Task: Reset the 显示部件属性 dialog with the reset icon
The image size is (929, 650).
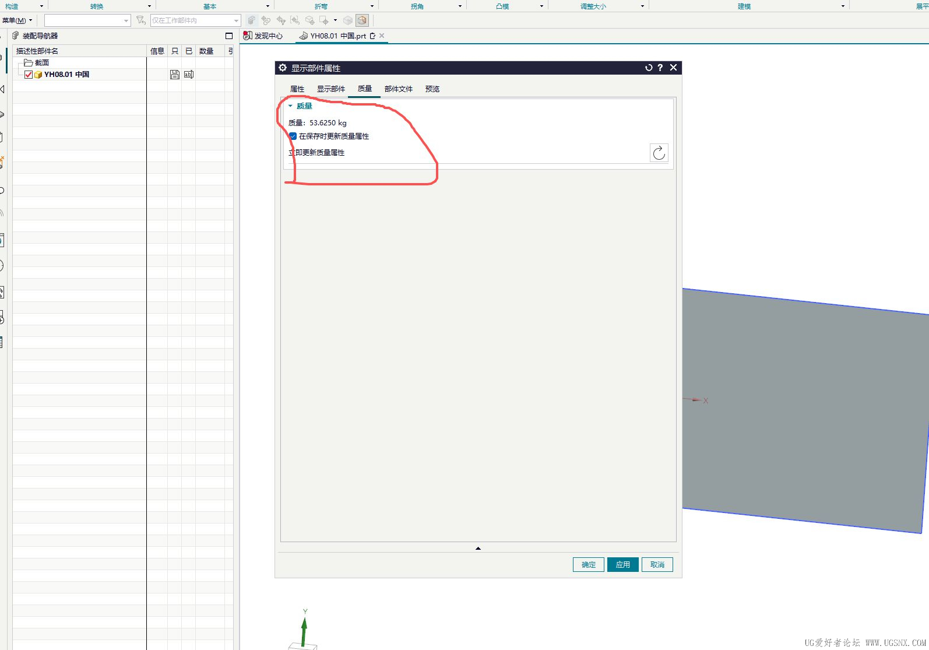Action: click(648, 68)
